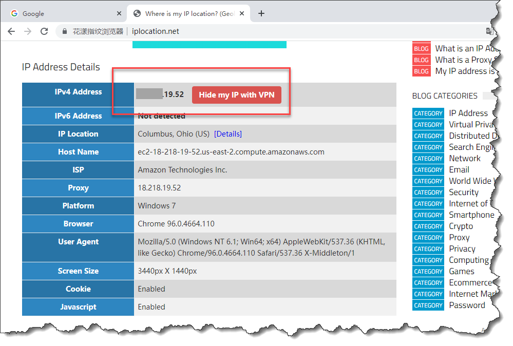
Task: Click the browser forward arrow
Action: (28, 31)
